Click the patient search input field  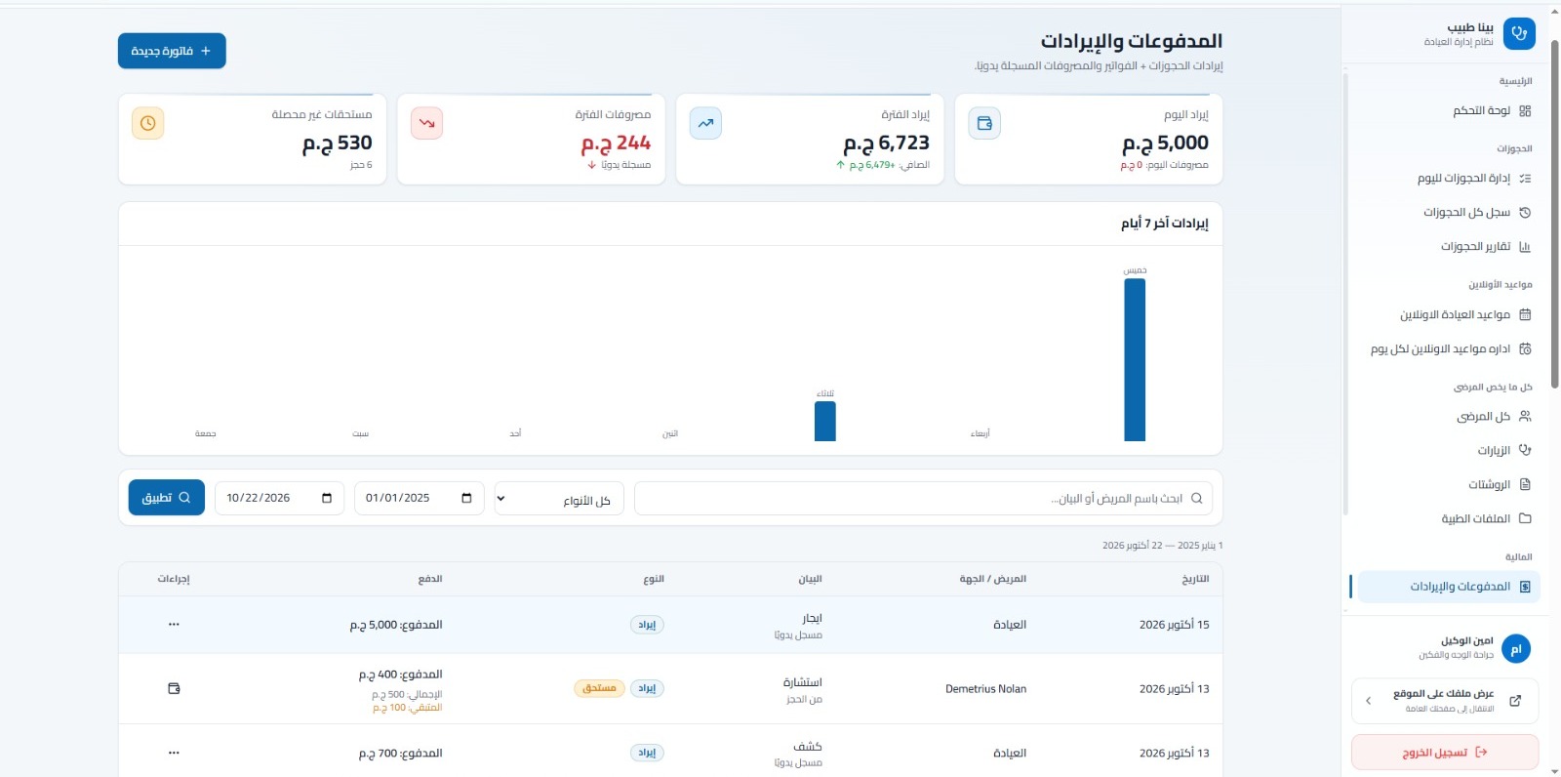[923, 498]
